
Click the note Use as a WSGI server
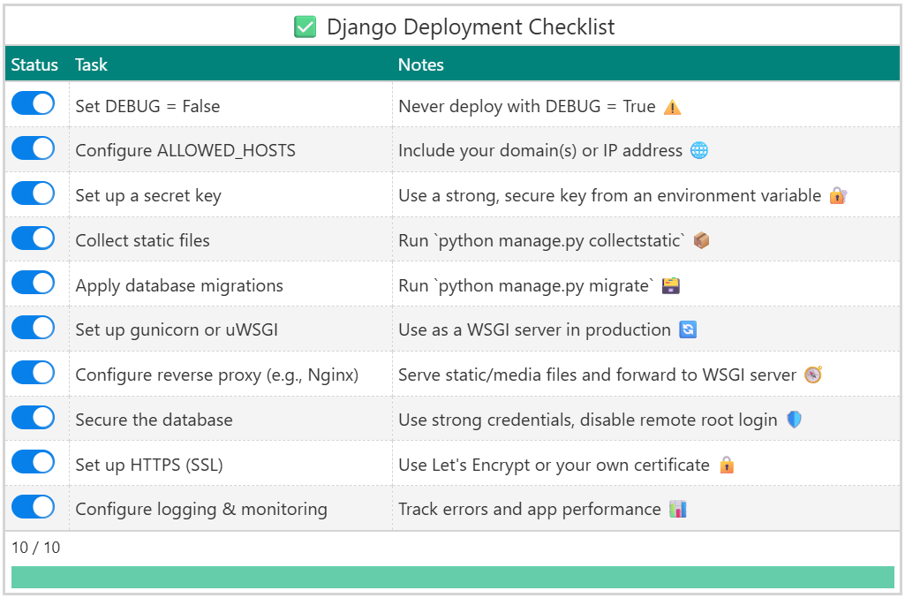[x=535, y=330]
